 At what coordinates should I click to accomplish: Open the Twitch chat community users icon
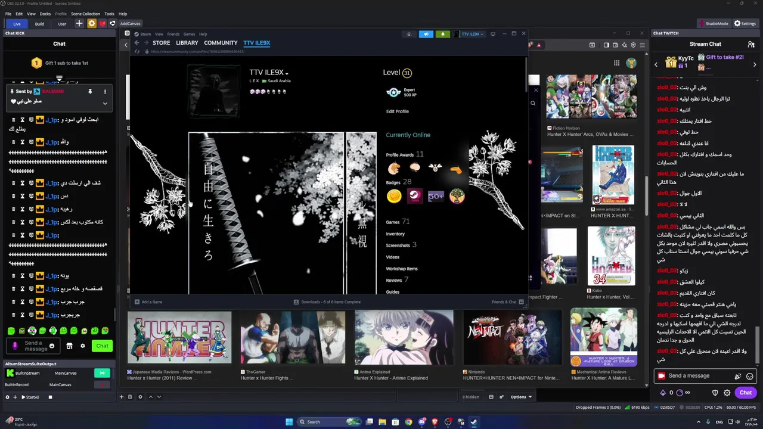751,44
